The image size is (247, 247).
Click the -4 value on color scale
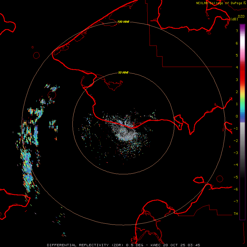[236, 165]
